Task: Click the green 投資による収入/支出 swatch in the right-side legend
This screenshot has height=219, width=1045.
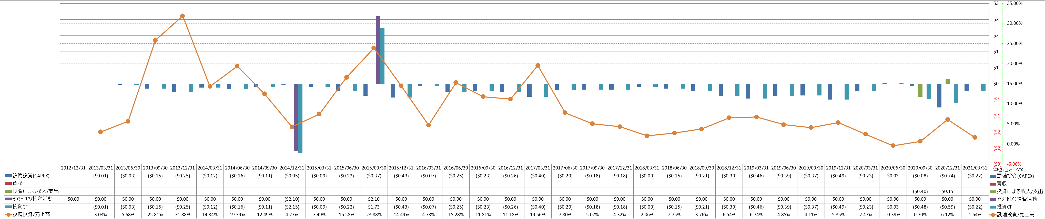Action: point(993,191)
